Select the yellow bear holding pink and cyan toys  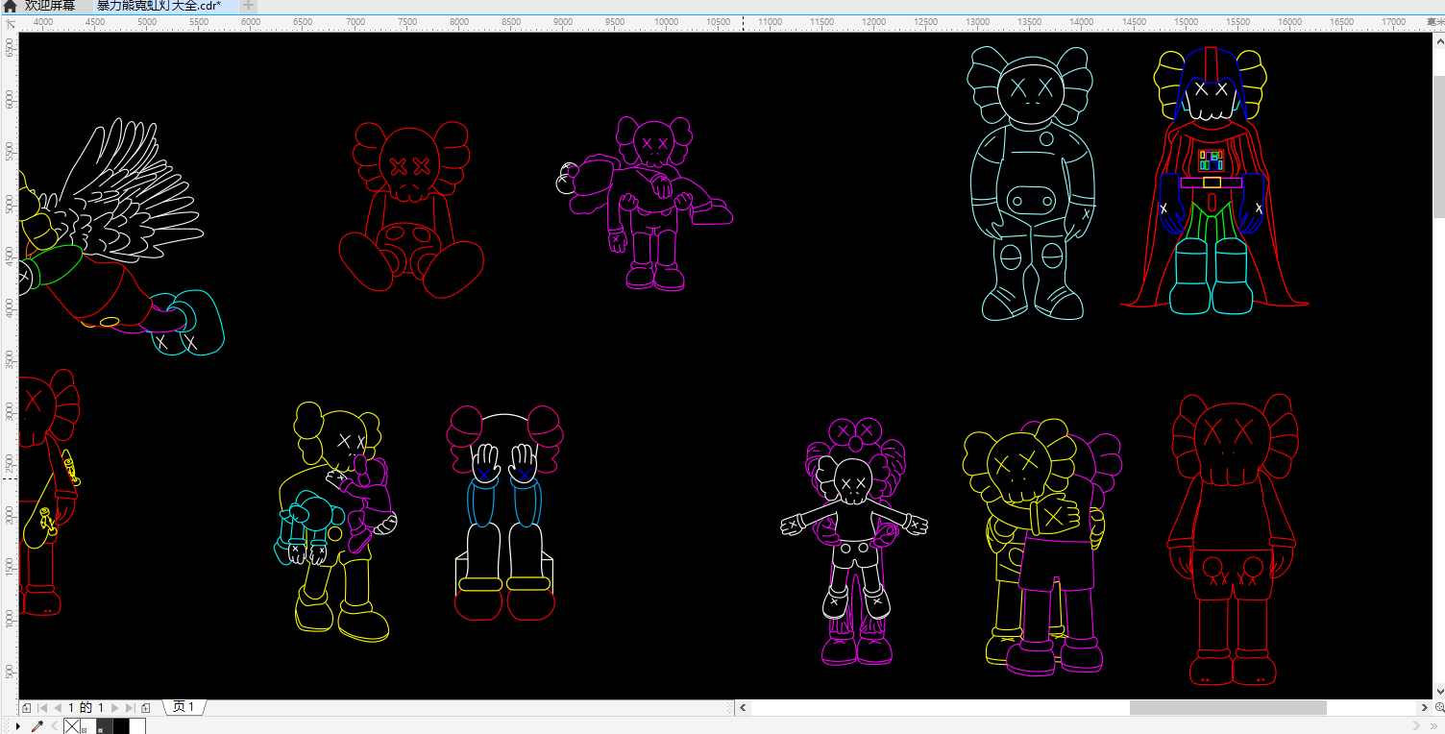tap(336, 522)
